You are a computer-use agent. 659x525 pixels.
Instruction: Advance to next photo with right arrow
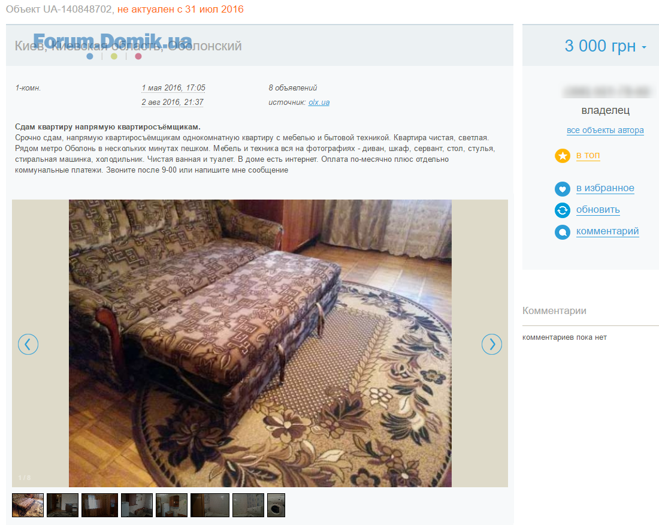pos(492,344)
